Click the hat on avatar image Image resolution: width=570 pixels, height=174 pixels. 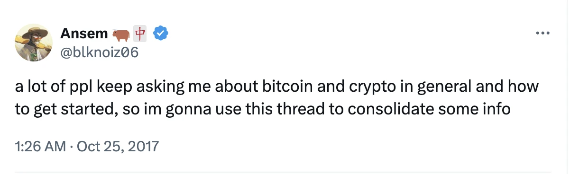[34, 32]
